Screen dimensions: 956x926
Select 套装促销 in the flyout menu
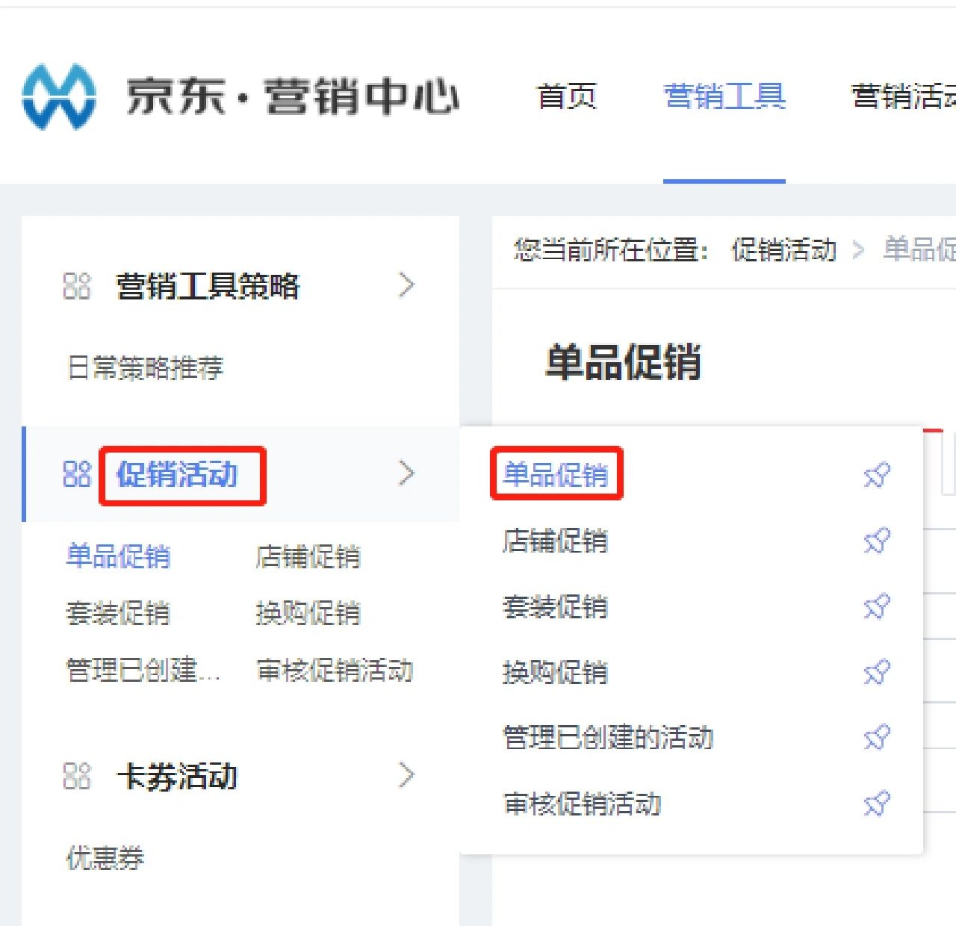(556, 606)
